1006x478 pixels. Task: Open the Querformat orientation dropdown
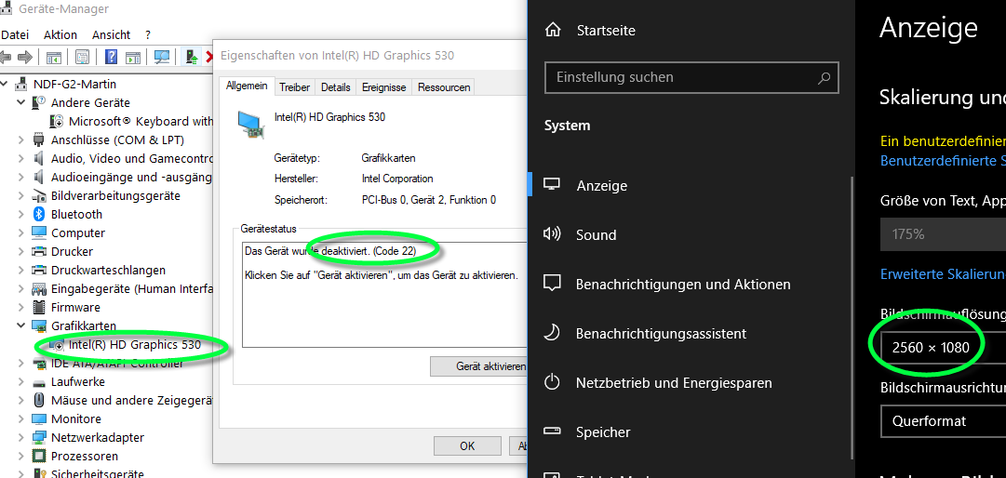click(943, 421)
